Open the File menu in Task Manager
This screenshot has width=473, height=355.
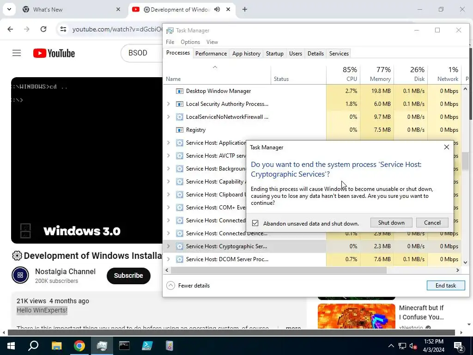pos(170,42)
